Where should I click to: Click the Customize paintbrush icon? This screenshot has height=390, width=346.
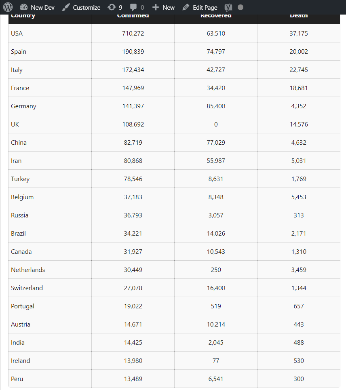point(65,7)
